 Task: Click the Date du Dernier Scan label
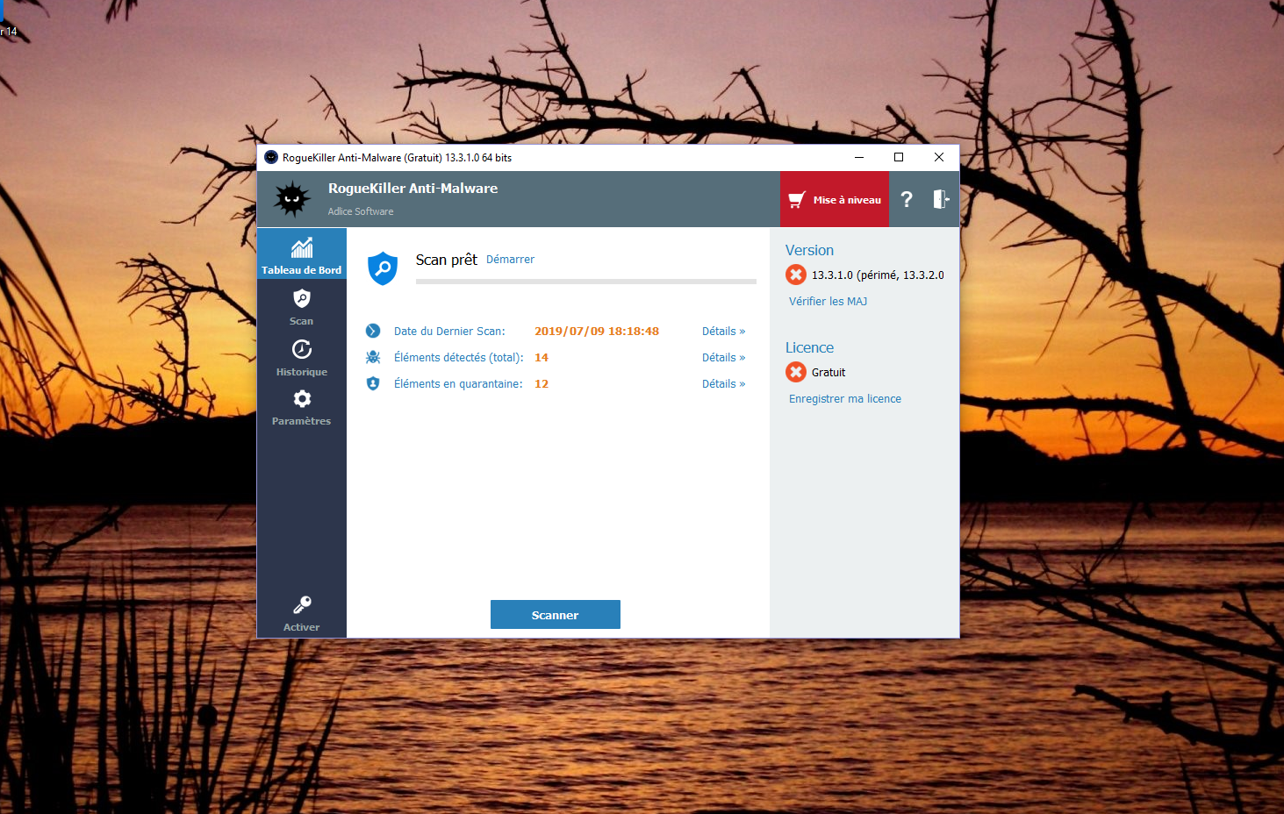point(449,331)
